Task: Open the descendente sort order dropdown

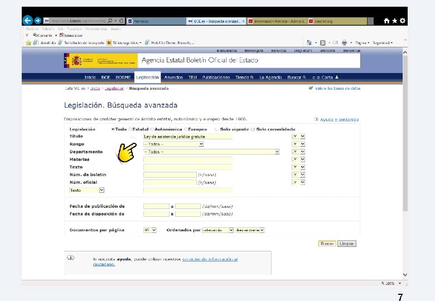Action: tap(250, 230)
